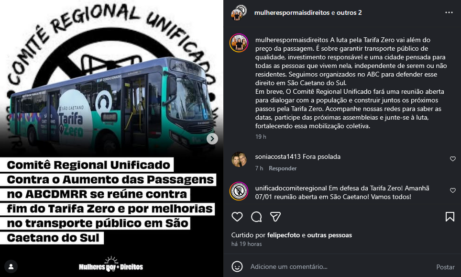Image resolution: width=461 pixels, height=277 pixels.
Task: Open 'outros 2' collaborators list
Action: [x=349, y=12]
